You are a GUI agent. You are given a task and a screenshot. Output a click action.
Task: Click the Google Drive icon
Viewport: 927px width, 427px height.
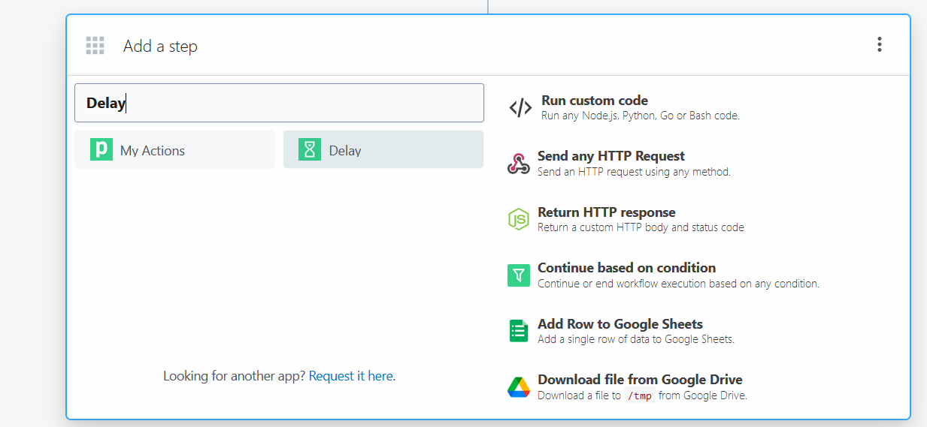[519, 387]
